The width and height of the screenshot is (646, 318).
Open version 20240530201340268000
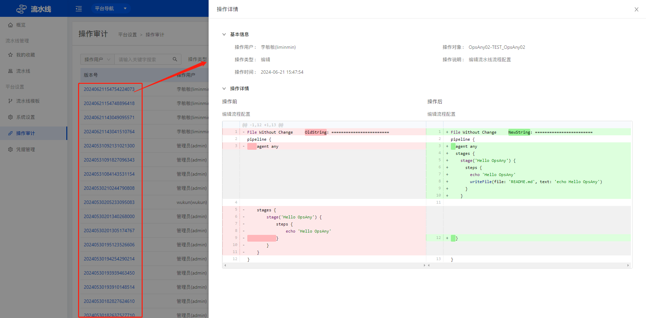[109, 216]
